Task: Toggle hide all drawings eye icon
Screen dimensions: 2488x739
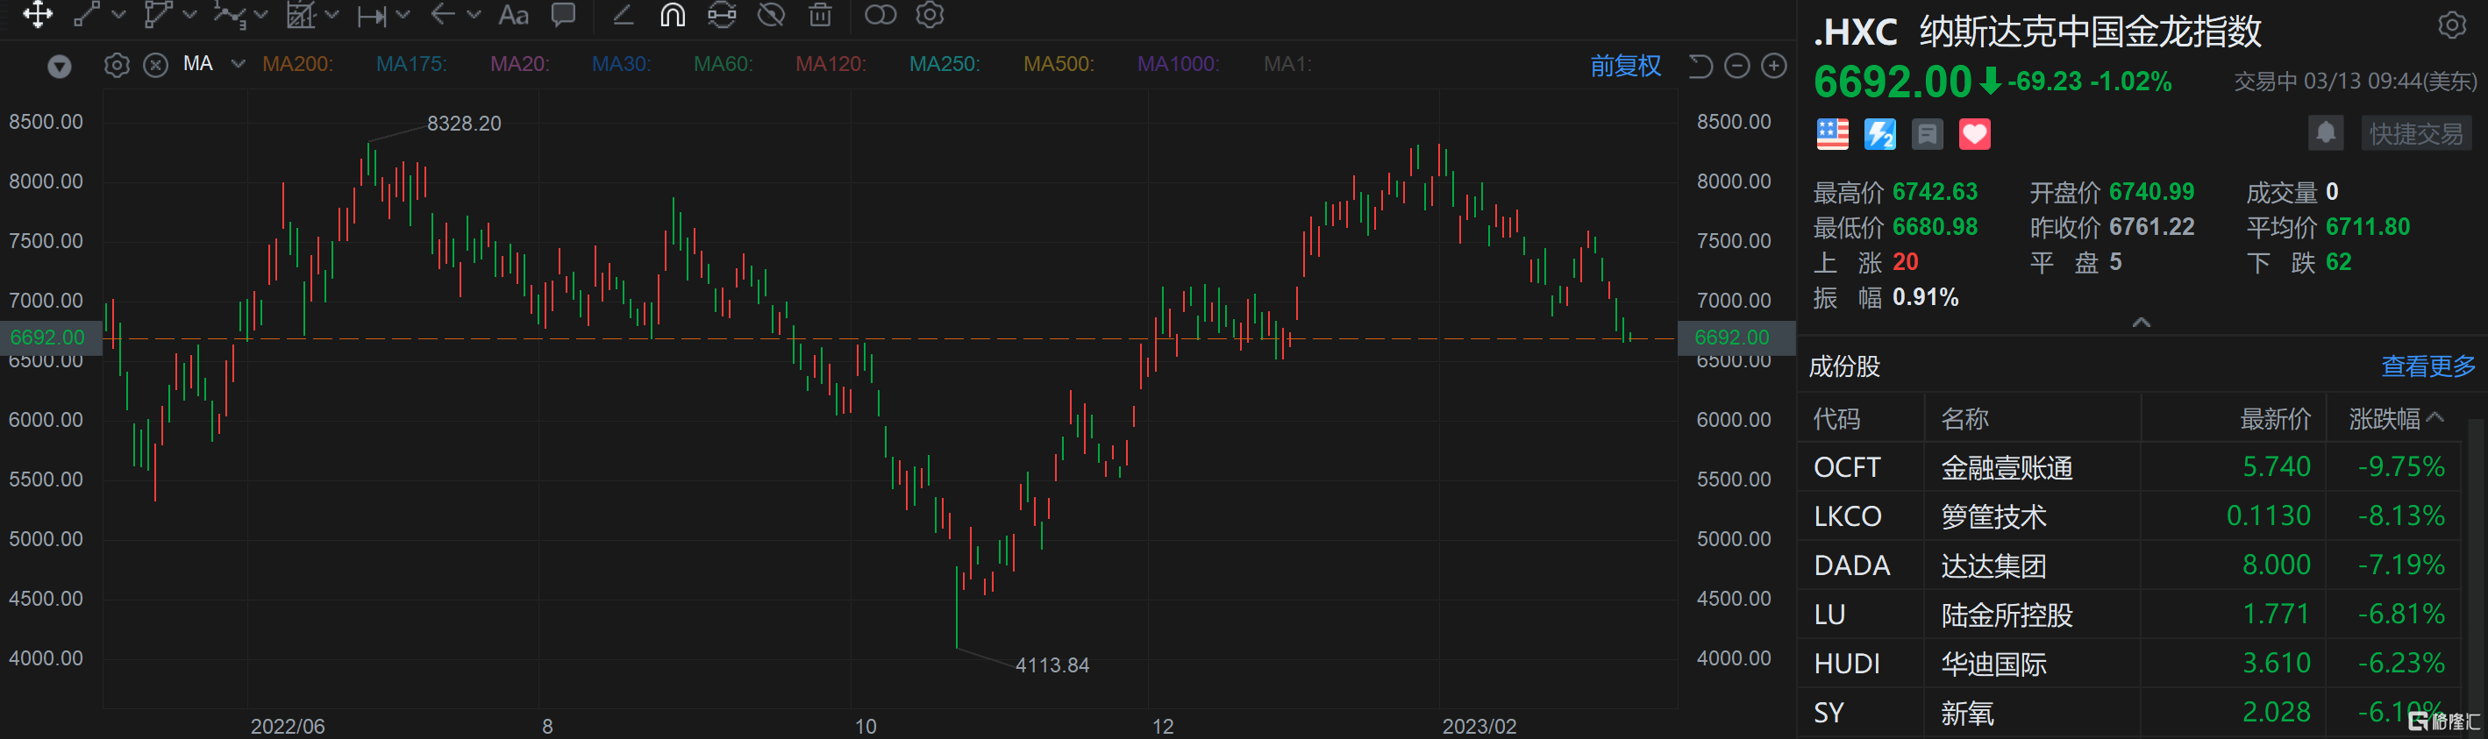Action: (x=771, y=15)
